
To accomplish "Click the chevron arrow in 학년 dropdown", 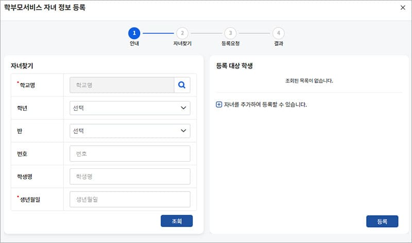I will (x=183, y=108).
